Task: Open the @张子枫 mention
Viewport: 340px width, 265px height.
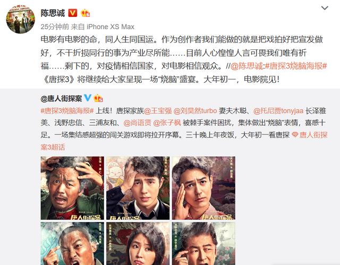Action: (167, 123)
